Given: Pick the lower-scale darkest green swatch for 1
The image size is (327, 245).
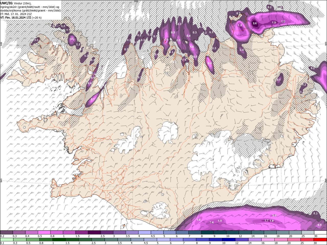Looking at the screenshot, I should (59, 239).
